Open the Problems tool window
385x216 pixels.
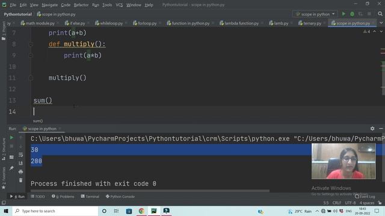tap(63, 196)
